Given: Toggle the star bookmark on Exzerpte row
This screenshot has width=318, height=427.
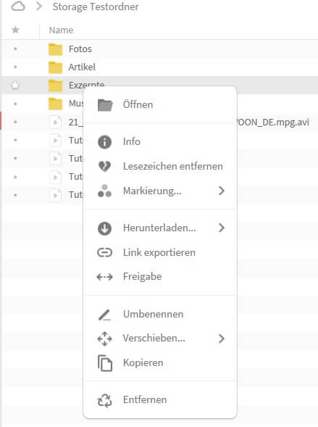Looking at the screenshot, I should tap(15, 86).
